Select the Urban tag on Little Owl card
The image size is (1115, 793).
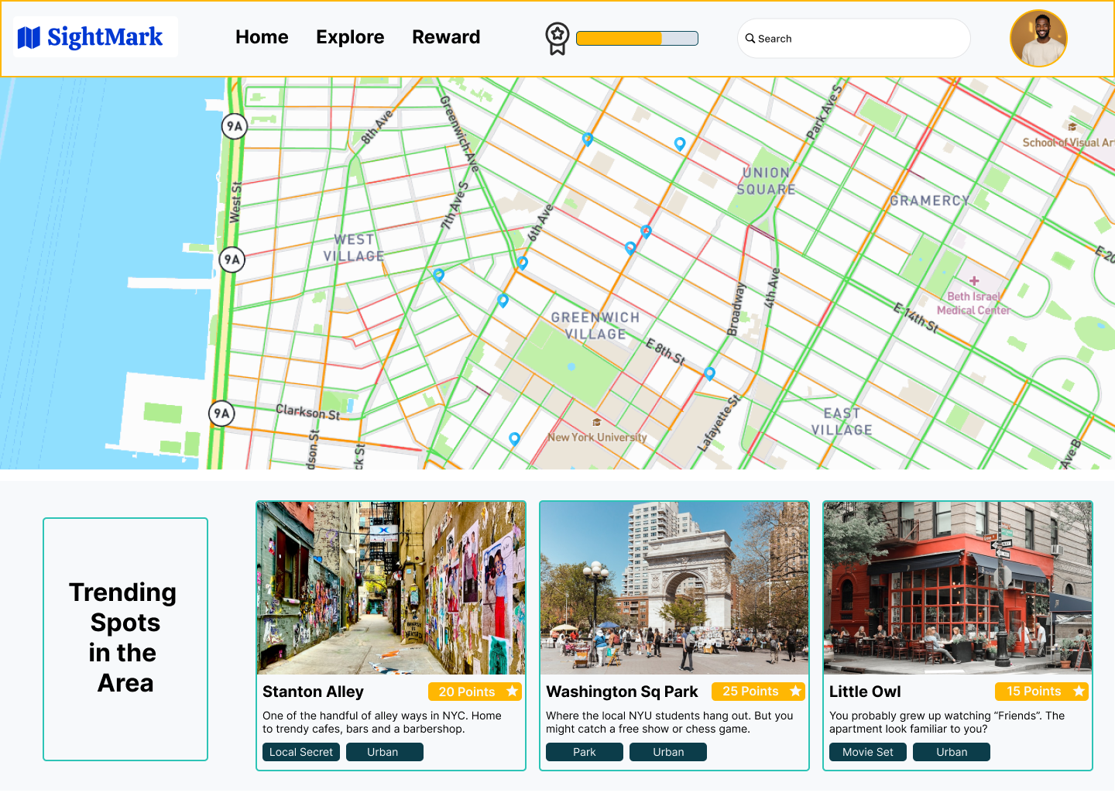tap(952, 752)
